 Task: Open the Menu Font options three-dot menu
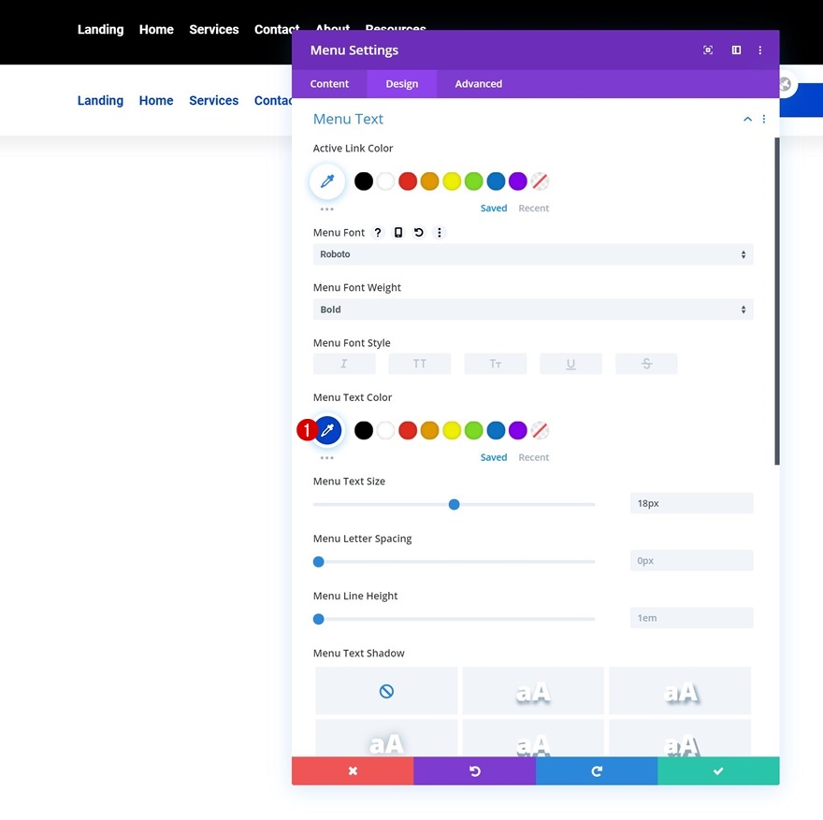pyautogui.click(x=440, y=232)
